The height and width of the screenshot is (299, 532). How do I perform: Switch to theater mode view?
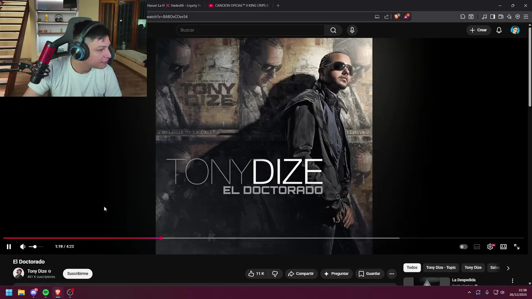coord(503,247)
